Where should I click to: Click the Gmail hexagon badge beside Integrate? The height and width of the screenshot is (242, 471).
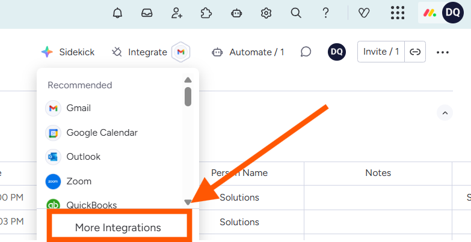click(180, 52)
